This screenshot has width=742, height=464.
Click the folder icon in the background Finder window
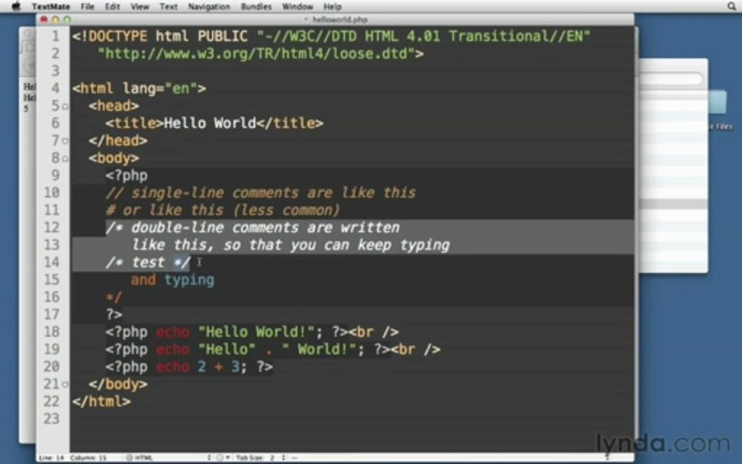click(718, 102)
